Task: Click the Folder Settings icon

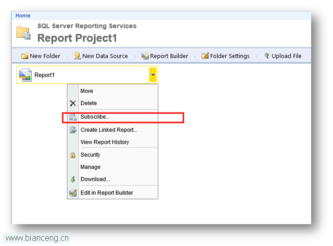Action: 205,56
